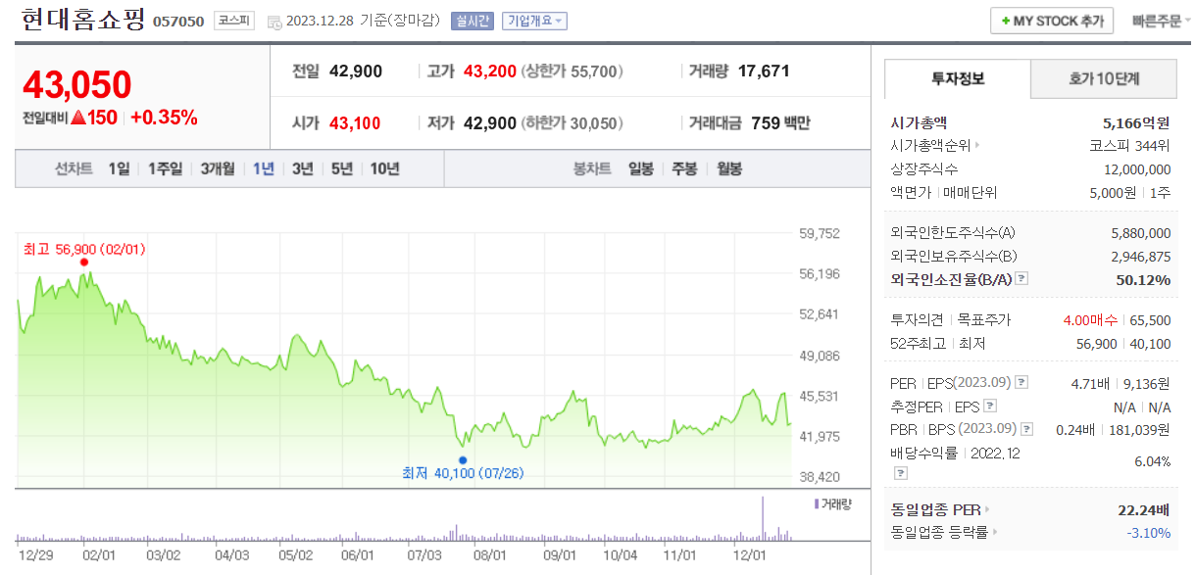
Task: Click the 6.04% dividend yield
Action: (1152, 461)
